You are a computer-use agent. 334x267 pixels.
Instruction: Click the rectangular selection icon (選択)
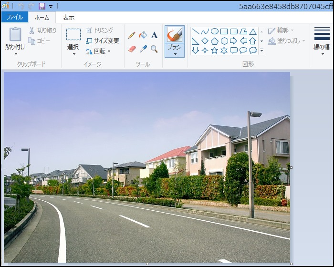[73, 34]
